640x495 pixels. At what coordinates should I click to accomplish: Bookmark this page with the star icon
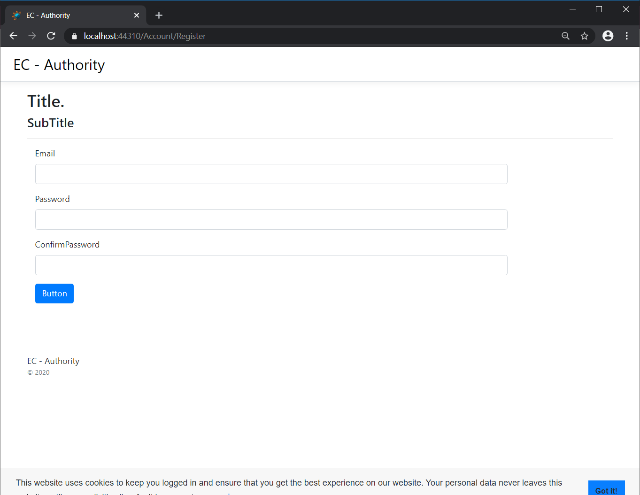point(584,36)
